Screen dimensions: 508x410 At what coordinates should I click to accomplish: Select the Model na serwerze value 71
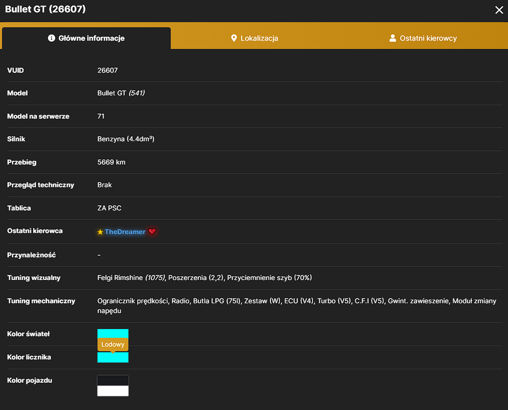click(x=101, y=116)
